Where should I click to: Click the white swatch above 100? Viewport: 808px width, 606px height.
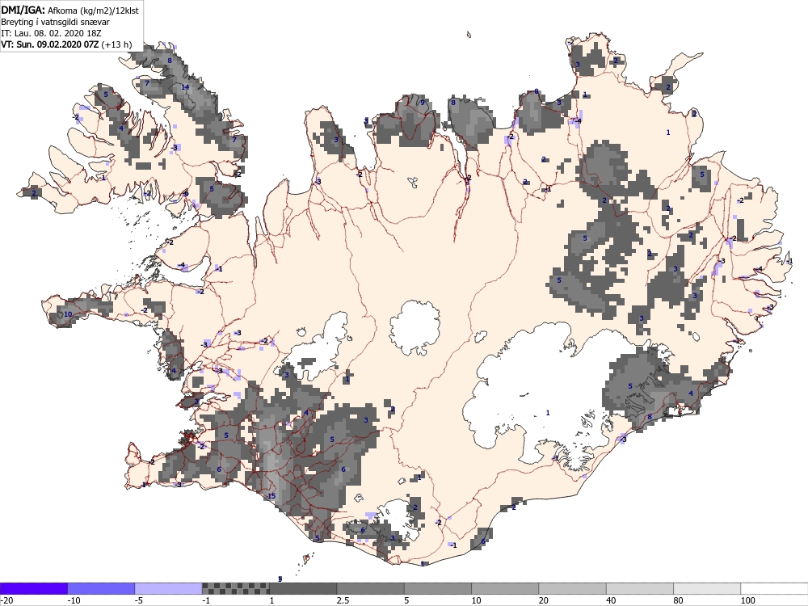(775, 588)
